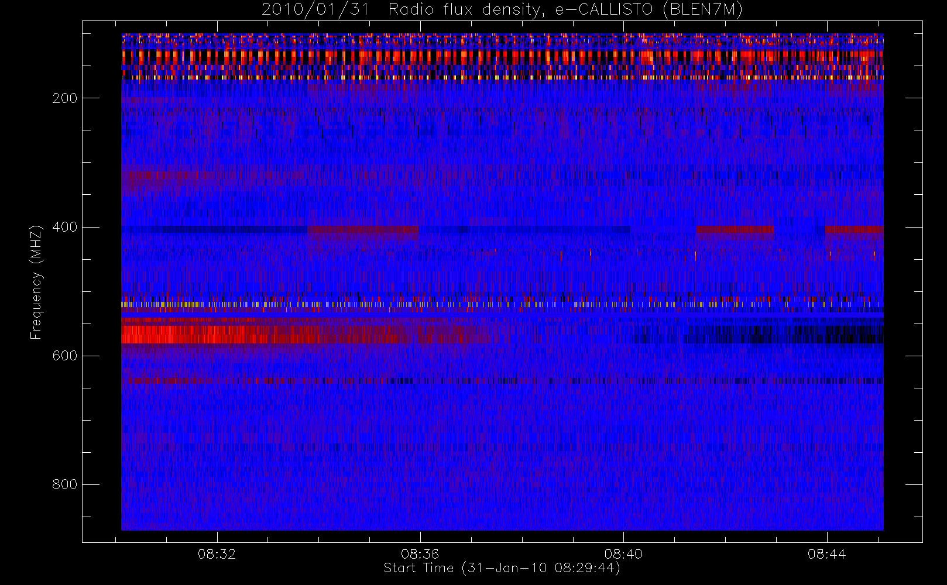This screenshot has width=947, height=585.
Task: Select the 200 frequency tick label
Action: coord(65,98)
